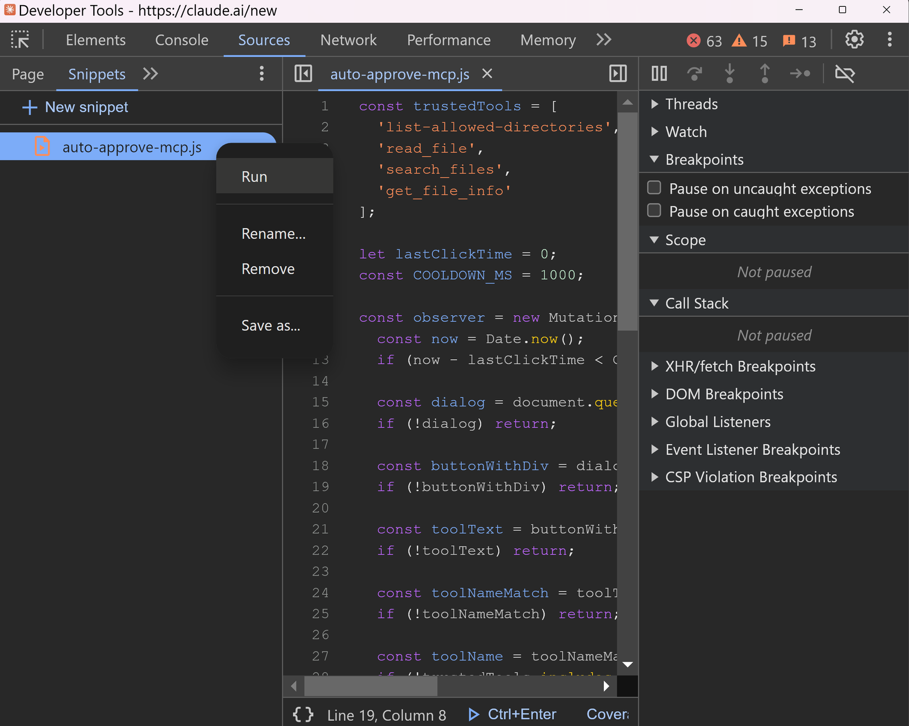Switch to the Memory panel tab
Viewport: 909px width, 726px height.
[548, 40]
